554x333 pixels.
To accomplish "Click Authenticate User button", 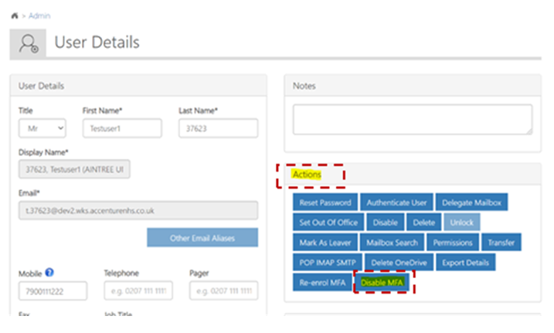I will point(396,202).
